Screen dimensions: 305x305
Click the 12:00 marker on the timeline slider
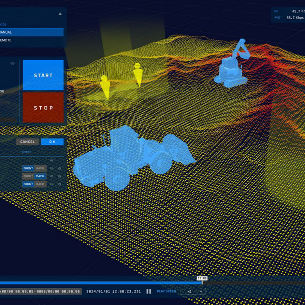coord(202,278)
